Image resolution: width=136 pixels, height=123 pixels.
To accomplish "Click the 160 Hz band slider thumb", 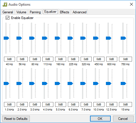I will [57, 38].
